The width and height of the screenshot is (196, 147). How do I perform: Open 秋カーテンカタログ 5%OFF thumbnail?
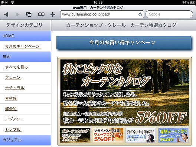pyautogui.click(x=75, y=135)
